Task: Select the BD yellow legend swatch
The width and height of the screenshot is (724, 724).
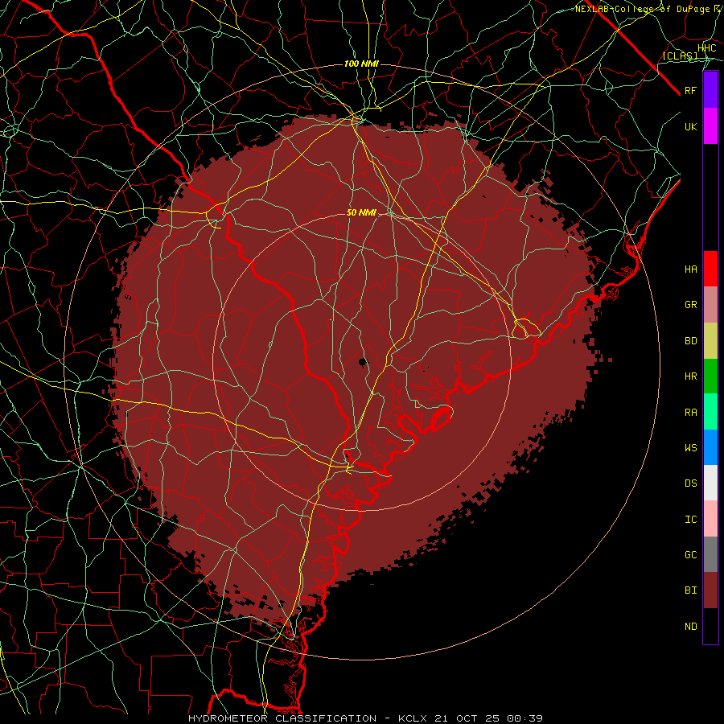Action: 710,341
